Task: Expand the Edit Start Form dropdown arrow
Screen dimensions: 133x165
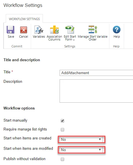Action: coord(74,40)
